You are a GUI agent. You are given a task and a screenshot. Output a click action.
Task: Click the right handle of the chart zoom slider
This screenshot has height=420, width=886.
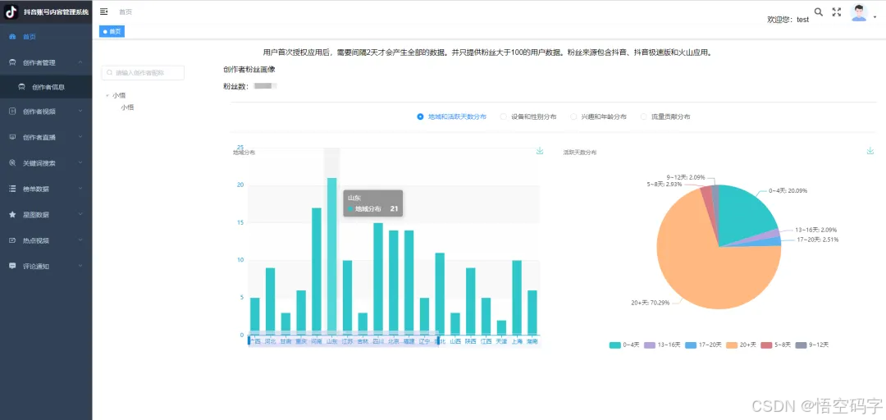(437, 340)
